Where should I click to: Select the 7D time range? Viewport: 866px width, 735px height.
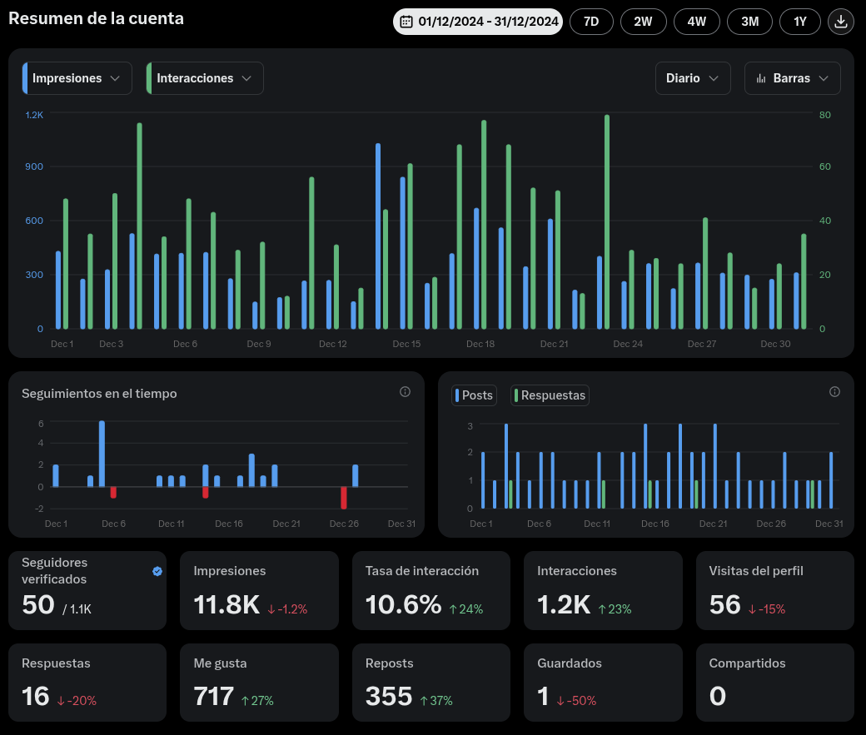591,22
